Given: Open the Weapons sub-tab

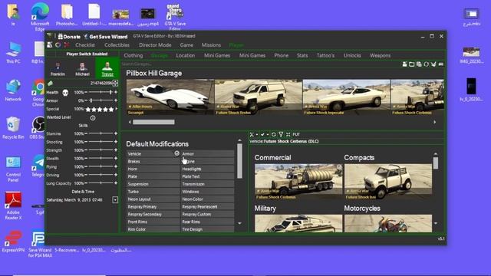Looking at the screenshot, I should [x=380, y=55].
